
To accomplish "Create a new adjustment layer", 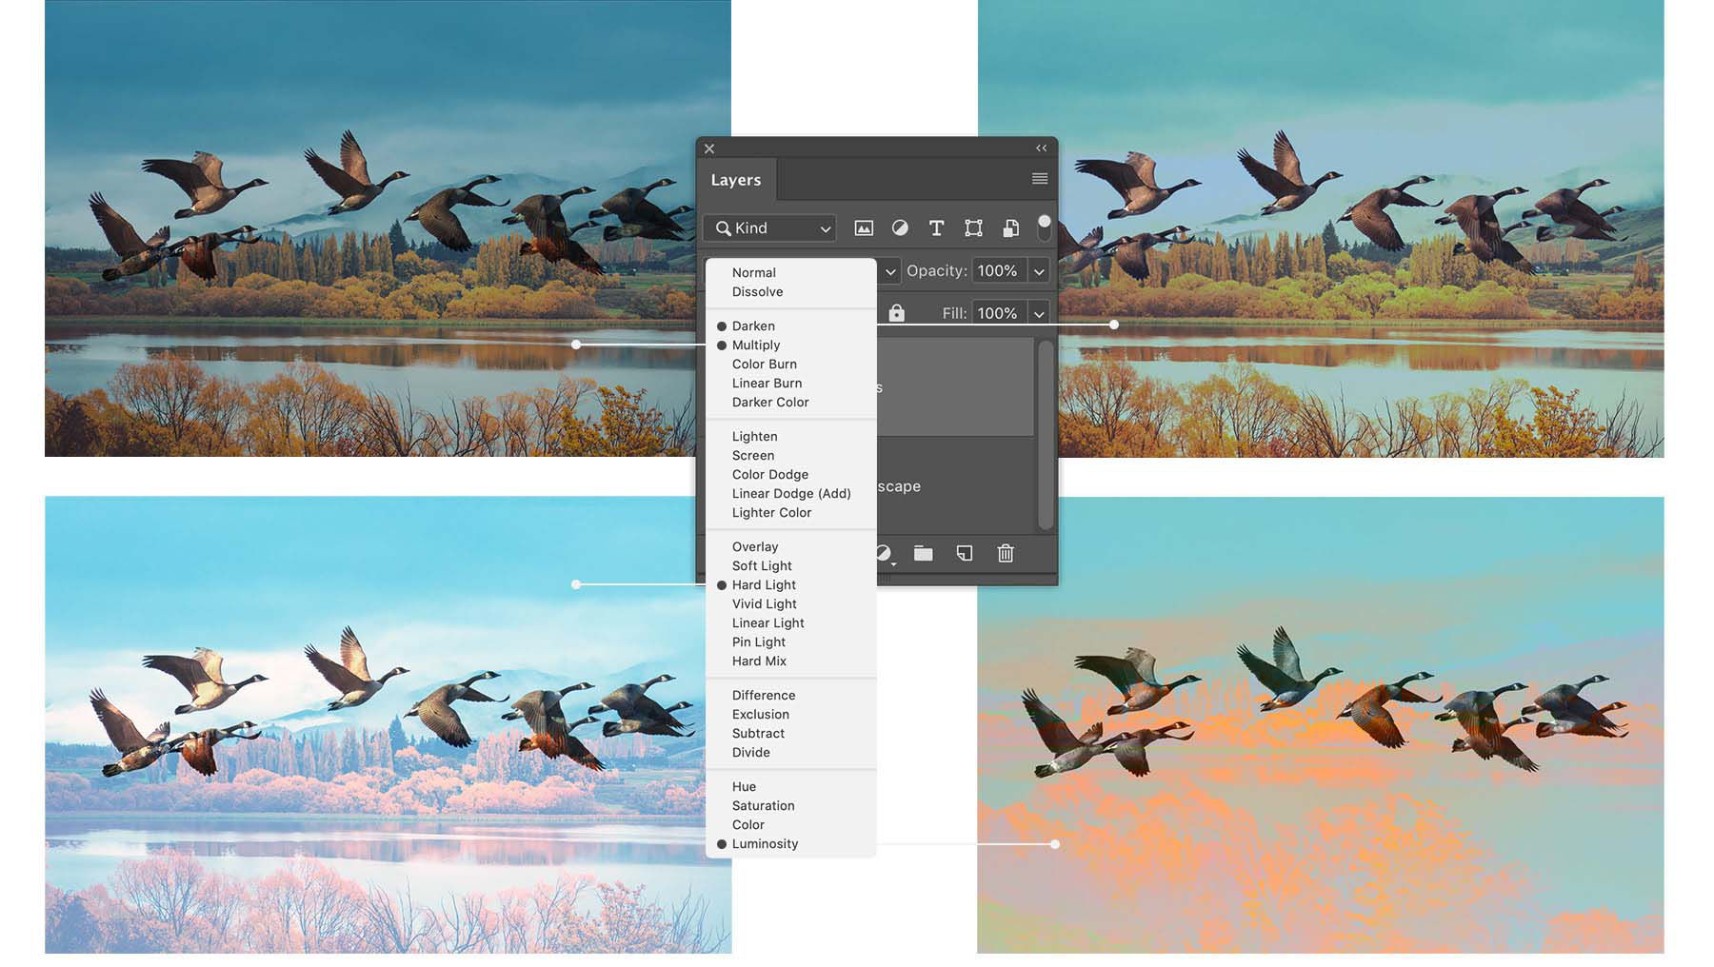I will tap(883, 553).
